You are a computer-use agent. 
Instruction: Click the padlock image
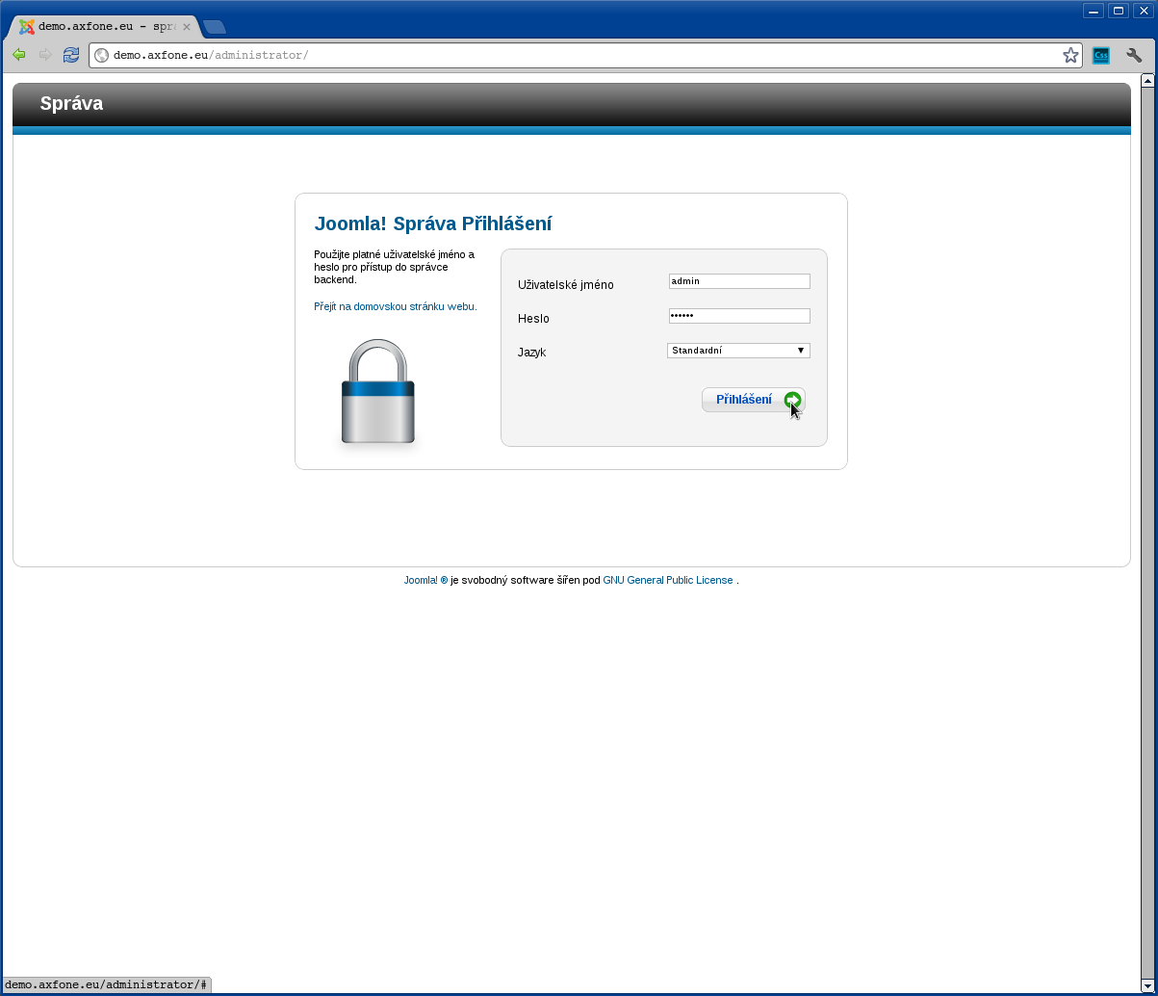coord(378,393)
